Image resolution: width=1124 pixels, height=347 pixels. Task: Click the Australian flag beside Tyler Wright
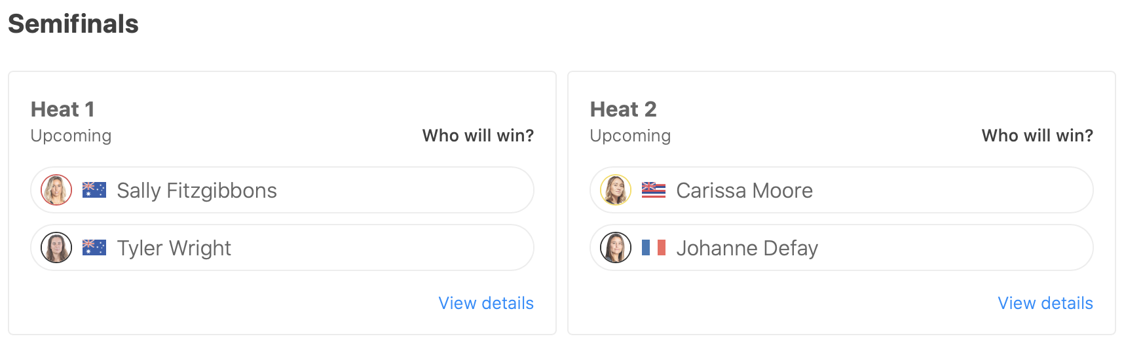pyautogui.click(x=94, y=247)
